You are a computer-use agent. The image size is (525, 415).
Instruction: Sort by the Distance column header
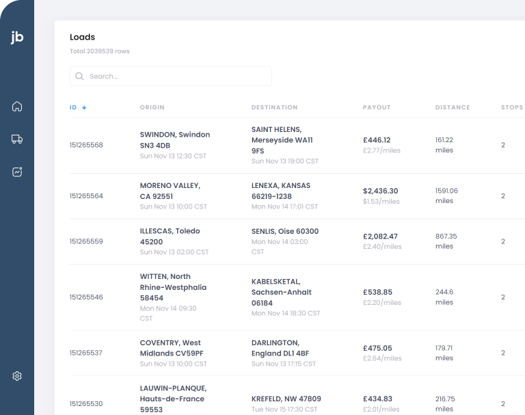click(x=453, y=107)
